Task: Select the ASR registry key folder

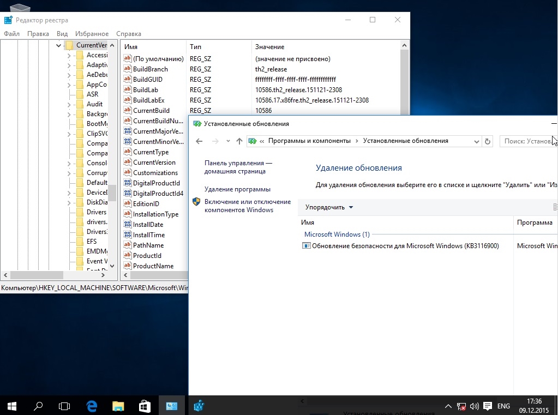Action: [x=87, y=94]
